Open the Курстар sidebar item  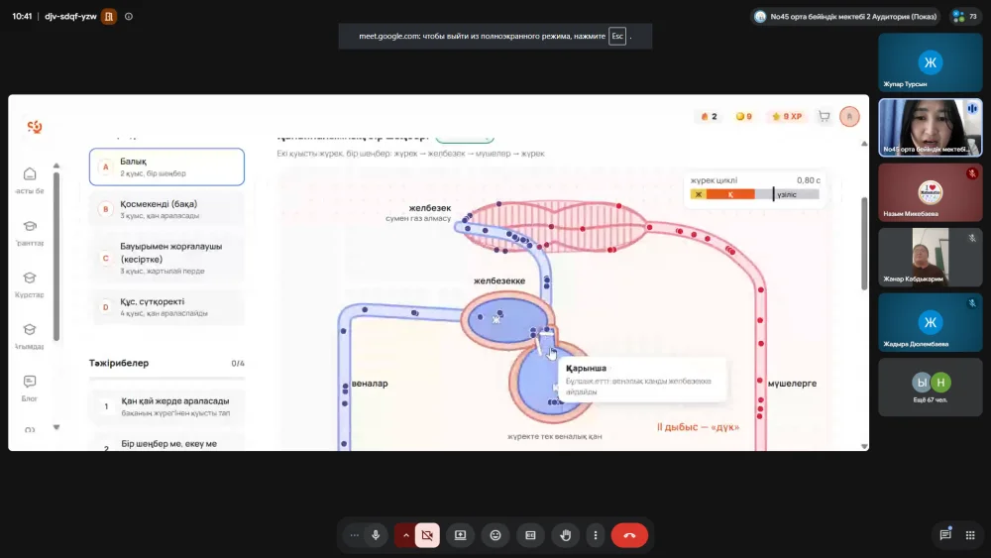click(x=30, y=284)
